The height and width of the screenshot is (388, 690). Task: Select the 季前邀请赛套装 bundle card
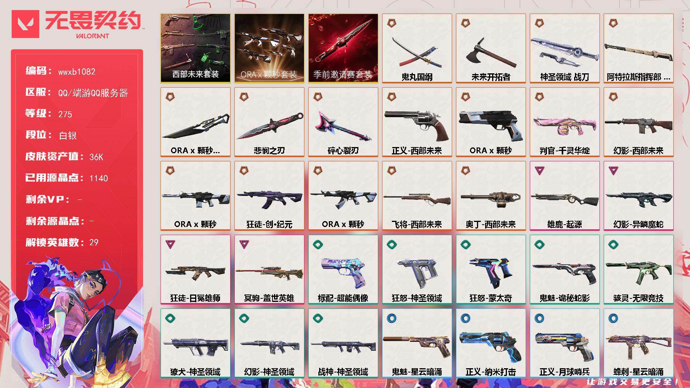pyautogui.click(x=343, y=48)
